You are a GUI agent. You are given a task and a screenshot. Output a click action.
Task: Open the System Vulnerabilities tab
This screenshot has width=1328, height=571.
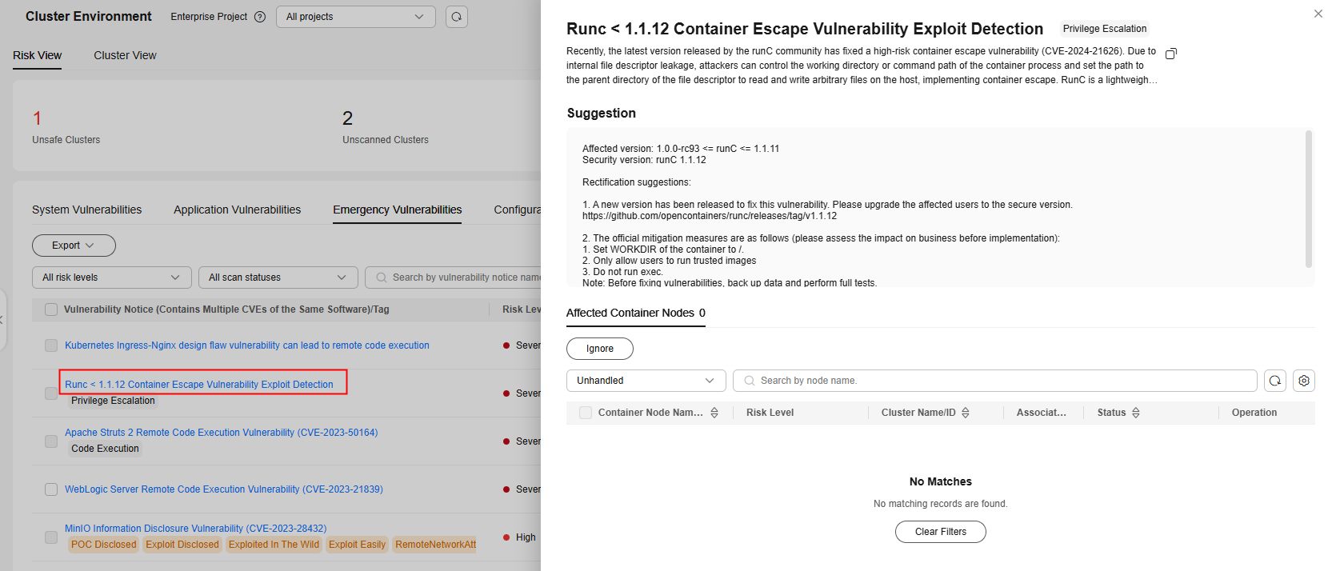pos(86,210)
